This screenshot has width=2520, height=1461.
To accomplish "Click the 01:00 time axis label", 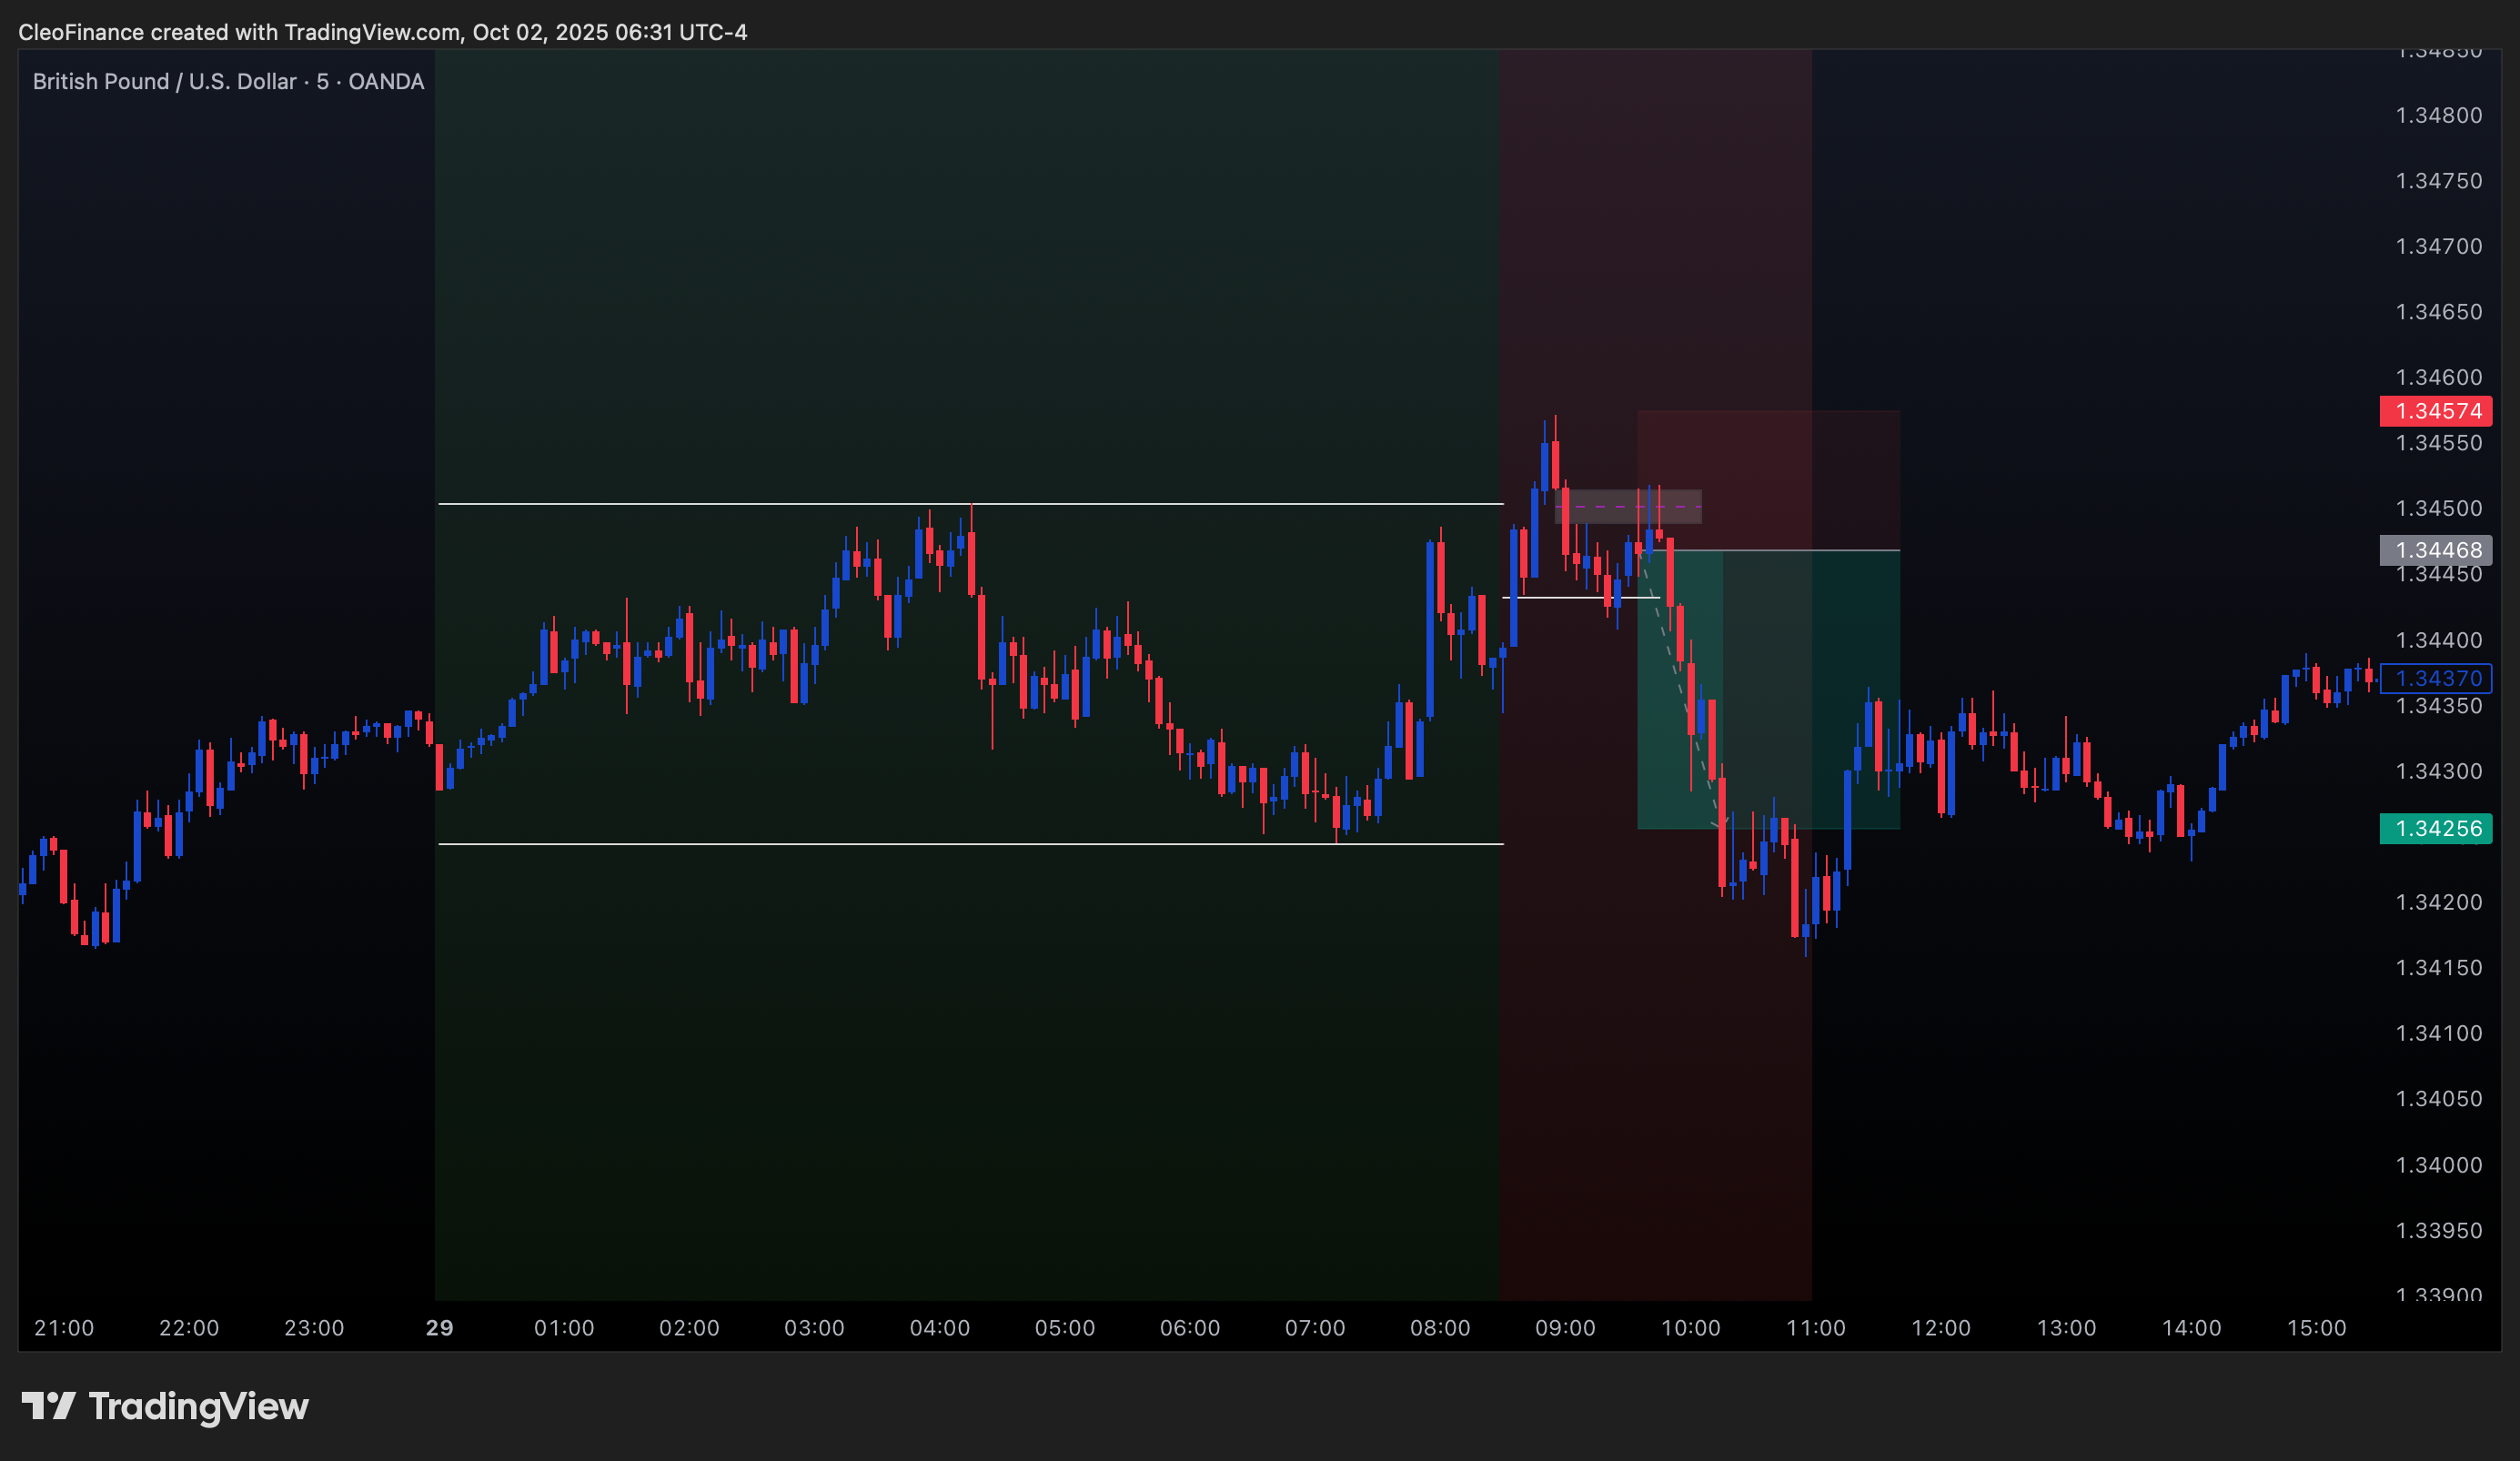I will pyautogui.click(x=564, y=1328).
